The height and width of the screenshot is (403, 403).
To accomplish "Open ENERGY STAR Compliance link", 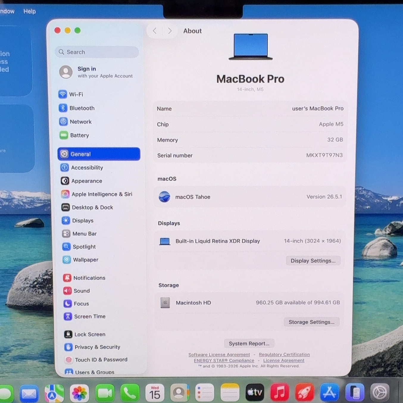I will 224,360.
